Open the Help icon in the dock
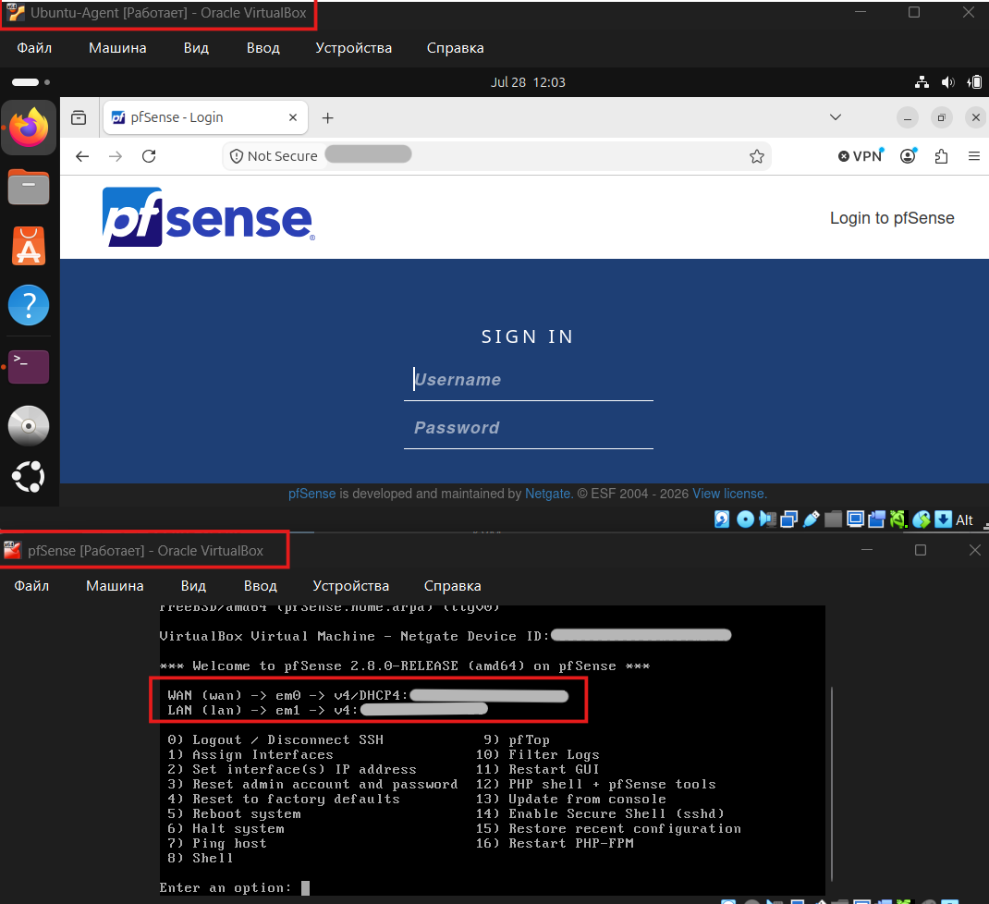Image resolution: width=989 pixels, height=904 pixels. (x=29, y=305)
